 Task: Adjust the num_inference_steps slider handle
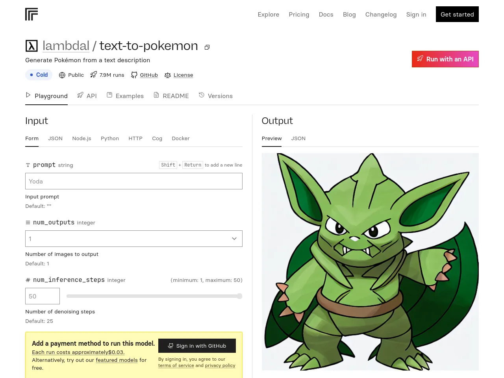coord(239,296)
